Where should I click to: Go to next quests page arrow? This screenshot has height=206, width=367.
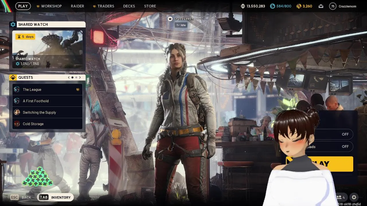click(80, 78)
